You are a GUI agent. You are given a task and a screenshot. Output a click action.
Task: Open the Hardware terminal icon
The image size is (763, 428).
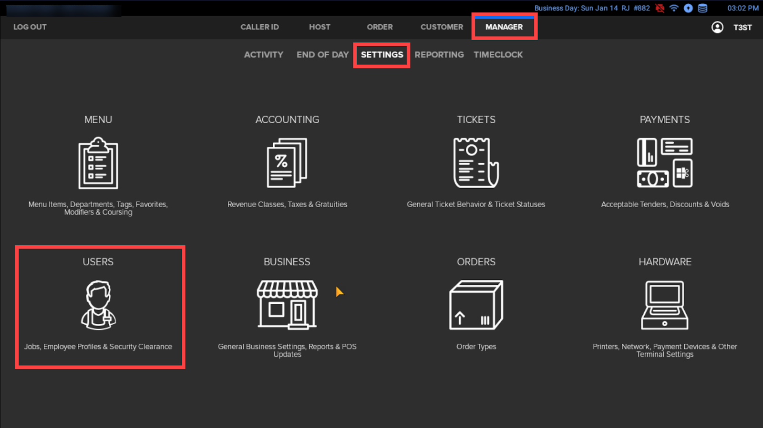point(665,305)
